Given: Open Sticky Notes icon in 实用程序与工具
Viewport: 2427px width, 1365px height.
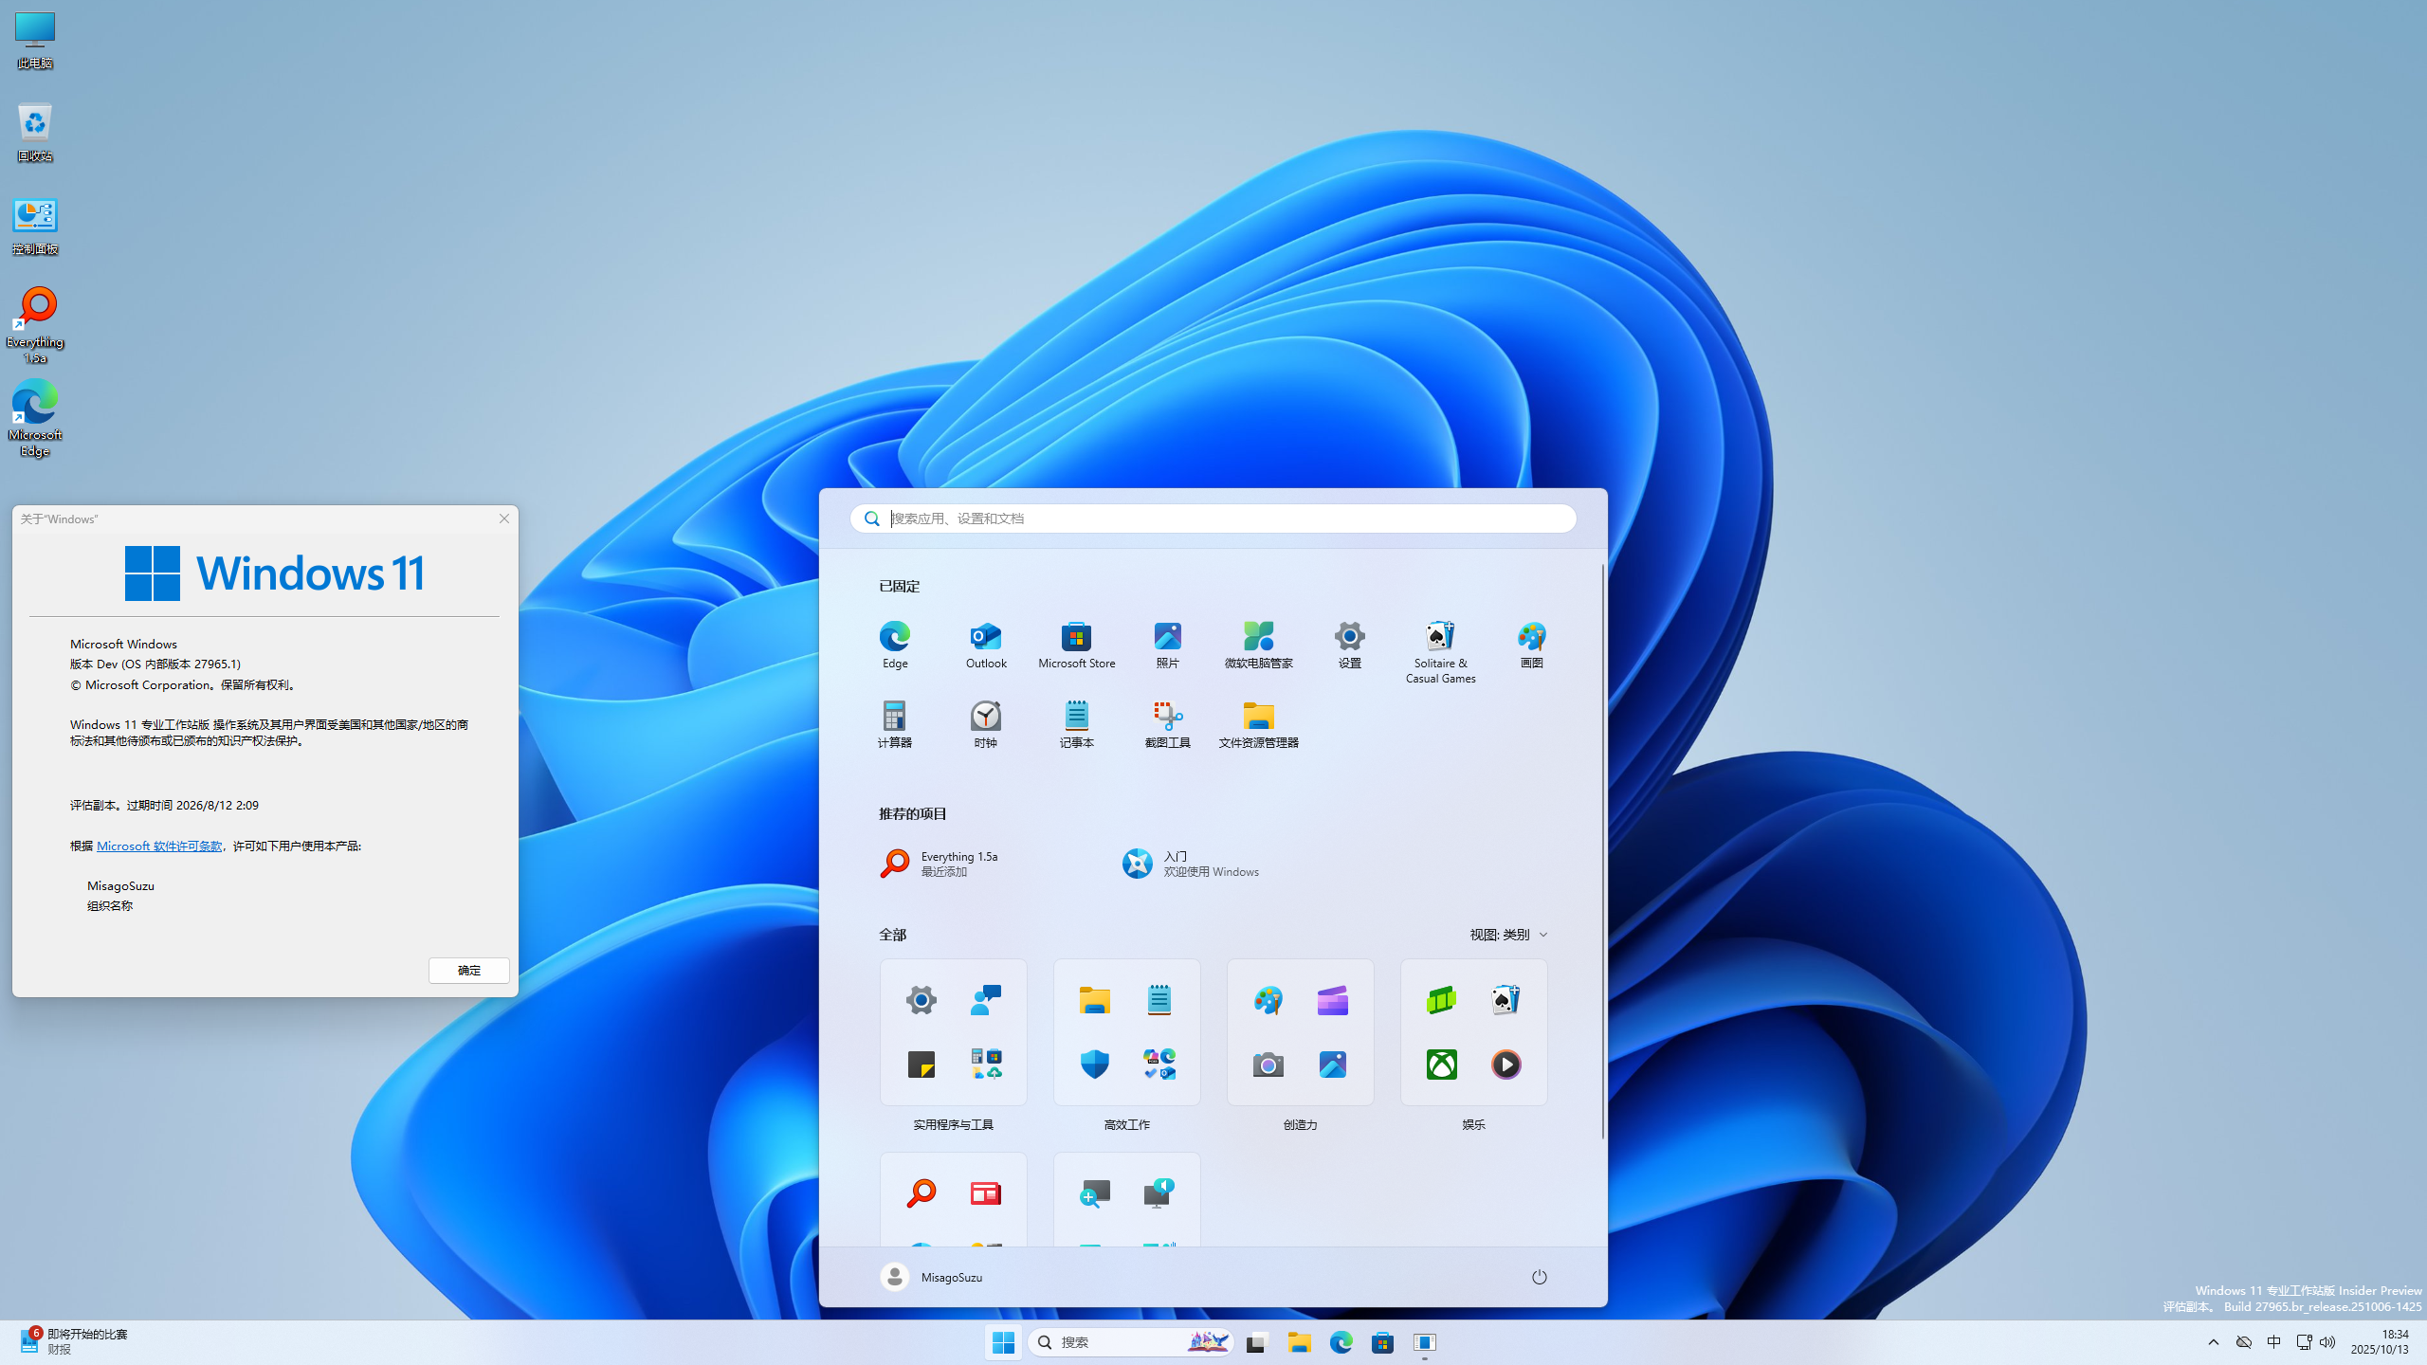Looking at the screenshot, I should 922,1065.
